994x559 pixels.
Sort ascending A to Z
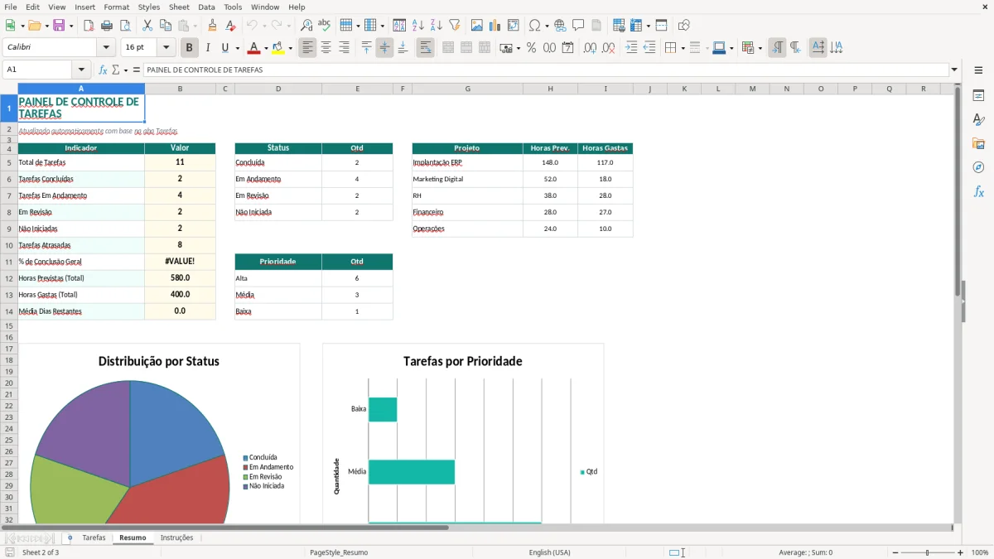[417, 26]
